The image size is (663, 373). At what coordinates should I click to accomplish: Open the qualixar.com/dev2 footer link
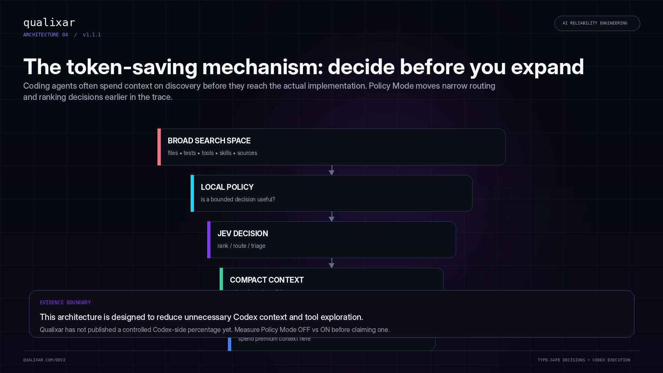[x=44, y=360]
